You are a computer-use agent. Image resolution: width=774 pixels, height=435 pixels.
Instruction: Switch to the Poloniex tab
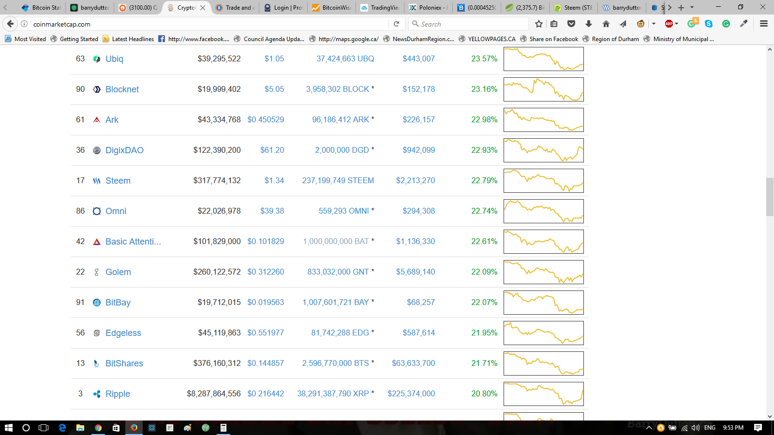tap(428, 7)
